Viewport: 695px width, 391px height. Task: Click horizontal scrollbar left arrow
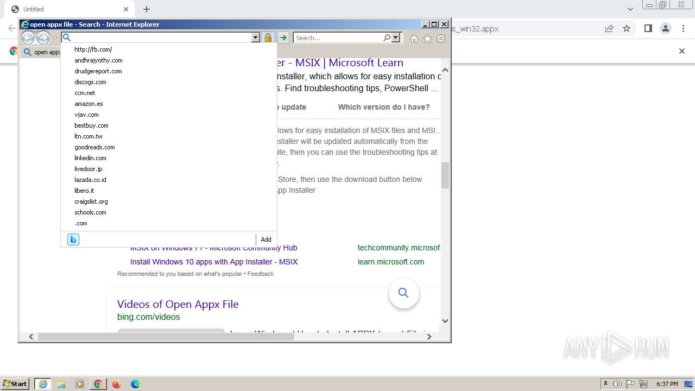pos(31,337)
